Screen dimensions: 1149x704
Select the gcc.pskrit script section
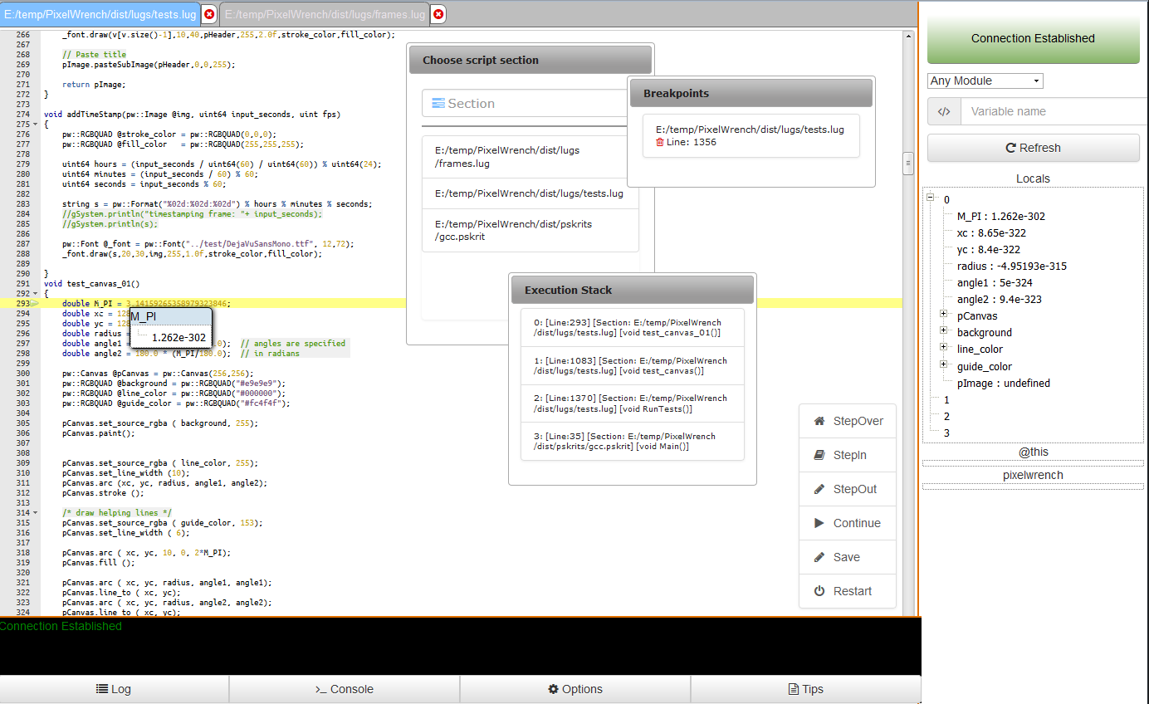(530, 231)
